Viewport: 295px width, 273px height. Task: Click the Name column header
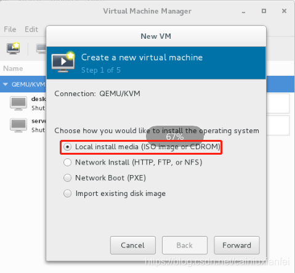13,68
